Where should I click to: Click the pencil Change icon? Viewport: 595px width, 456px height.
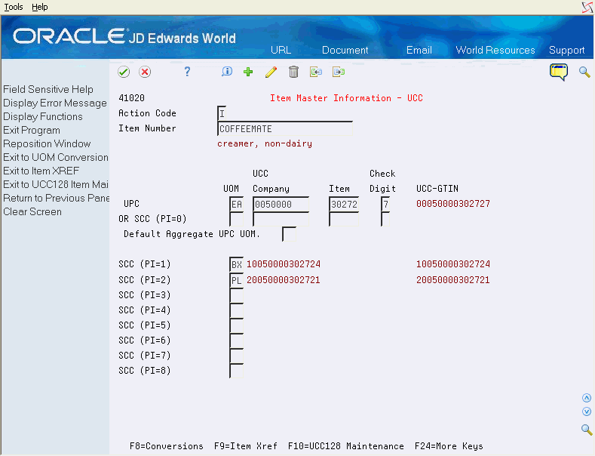271,72
